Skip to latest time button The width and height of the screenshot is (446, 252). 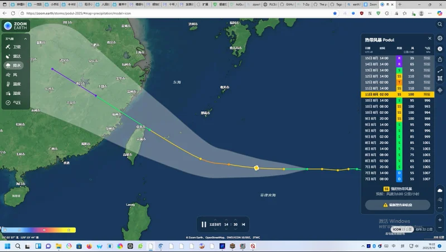pos(243,224)
